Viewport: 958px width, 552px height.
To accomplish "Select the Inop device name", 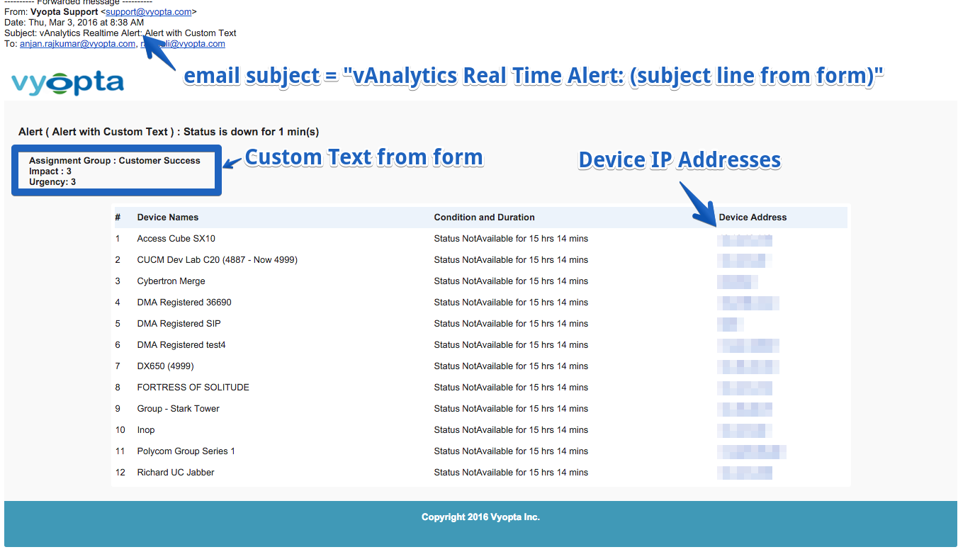I will [146, 430].
